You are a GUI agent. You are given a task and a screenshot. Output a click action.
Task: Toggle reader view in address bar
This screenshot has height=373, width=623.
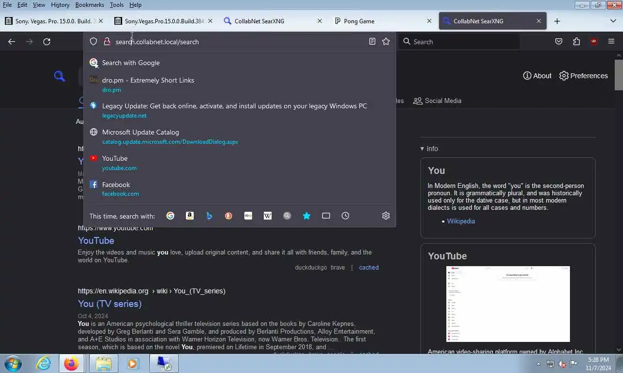tap(372, 42)
